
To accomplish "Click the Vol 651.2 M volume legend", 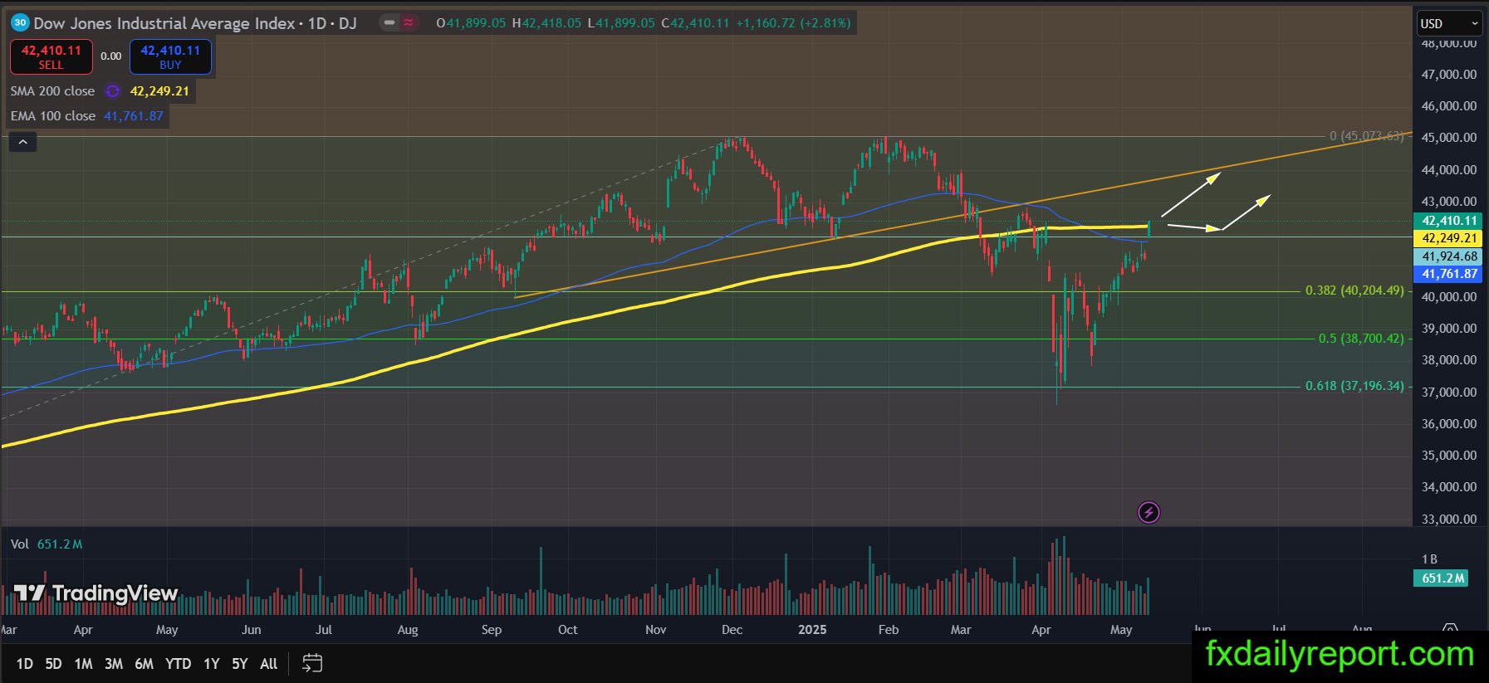I will pyautogui.click(x=47, y=544).
